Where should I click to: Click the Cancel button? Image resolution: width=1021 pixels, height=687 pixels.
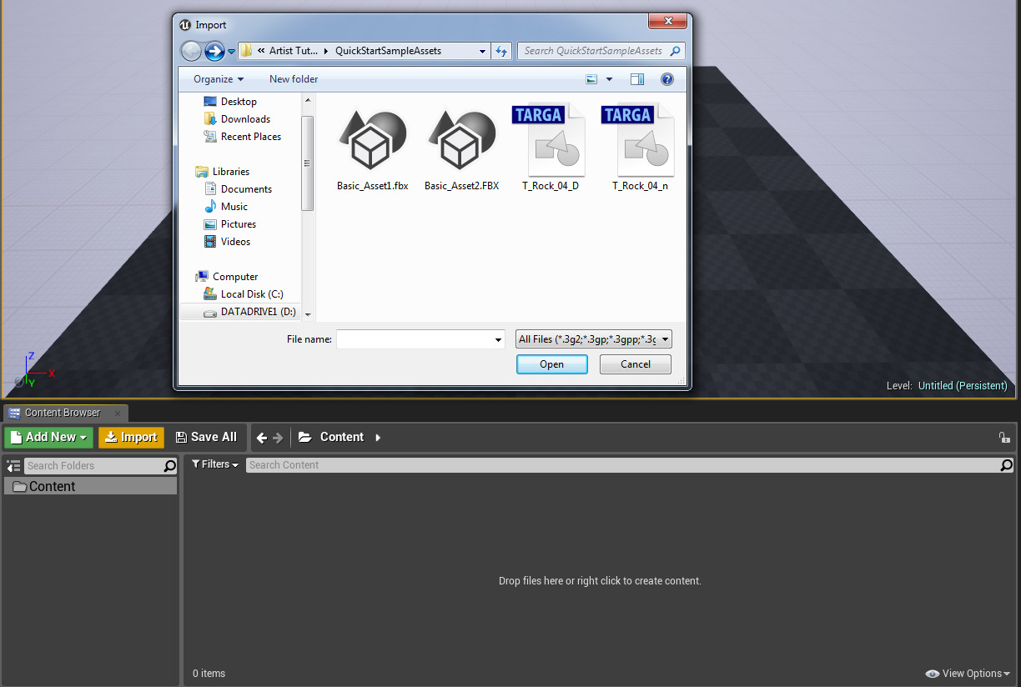(636, 364)
